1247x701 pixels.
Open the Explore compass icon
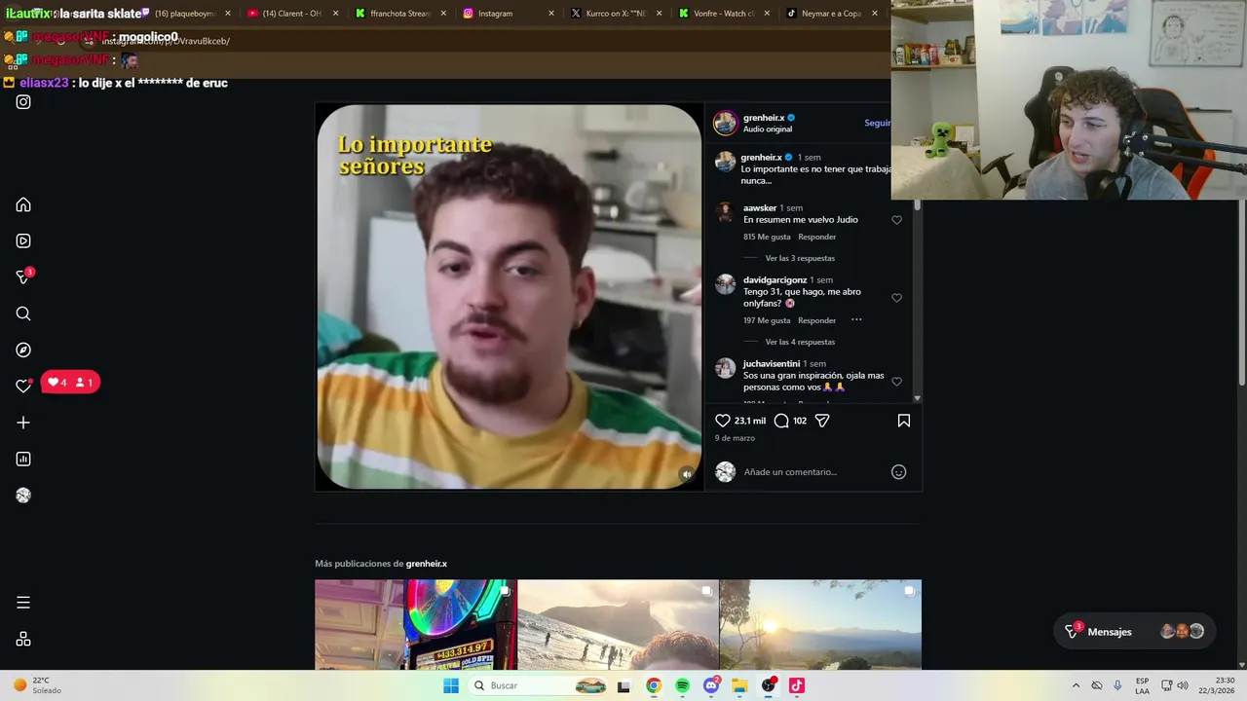point(23,350)
